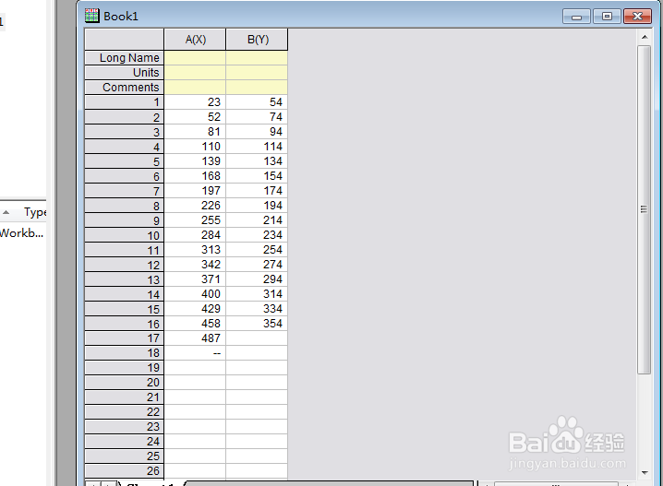Minimize the Book1 window
663x486 pixels.
coord(576,17)
